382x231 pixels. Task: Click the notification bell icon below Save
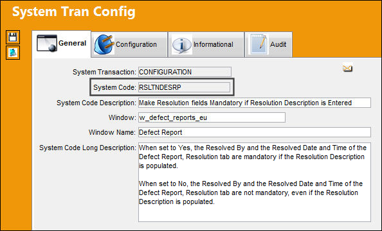13,53
